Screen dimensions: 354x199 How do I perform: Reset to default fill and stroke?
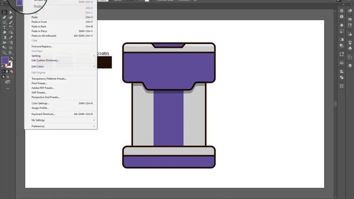pyautogui.click(x=3, y=66)
